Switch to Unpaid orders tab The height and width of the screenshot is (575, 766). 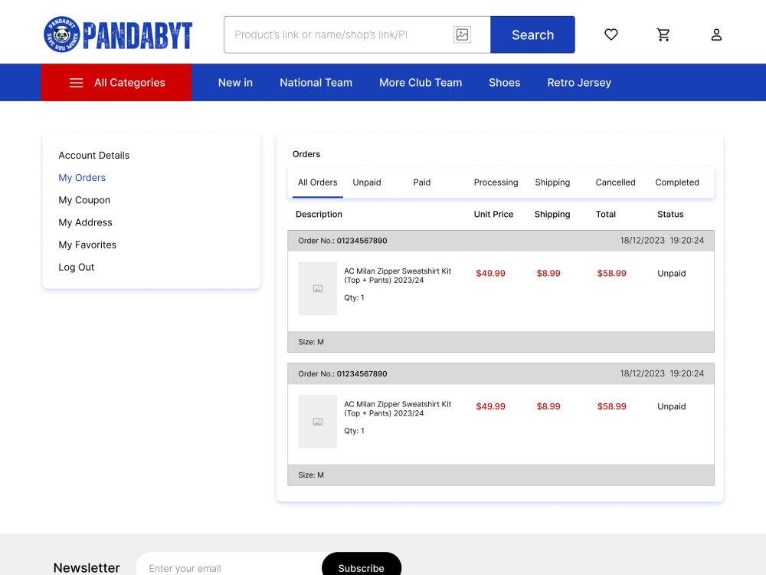[367, 182]
